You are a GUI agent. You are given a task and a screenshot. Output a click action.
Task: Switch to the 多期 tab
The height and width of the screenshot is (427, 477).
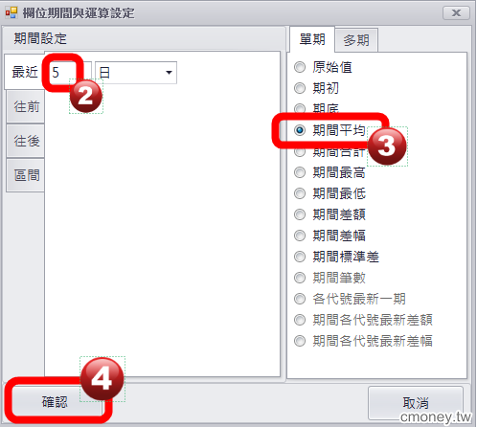coord(356,40)
